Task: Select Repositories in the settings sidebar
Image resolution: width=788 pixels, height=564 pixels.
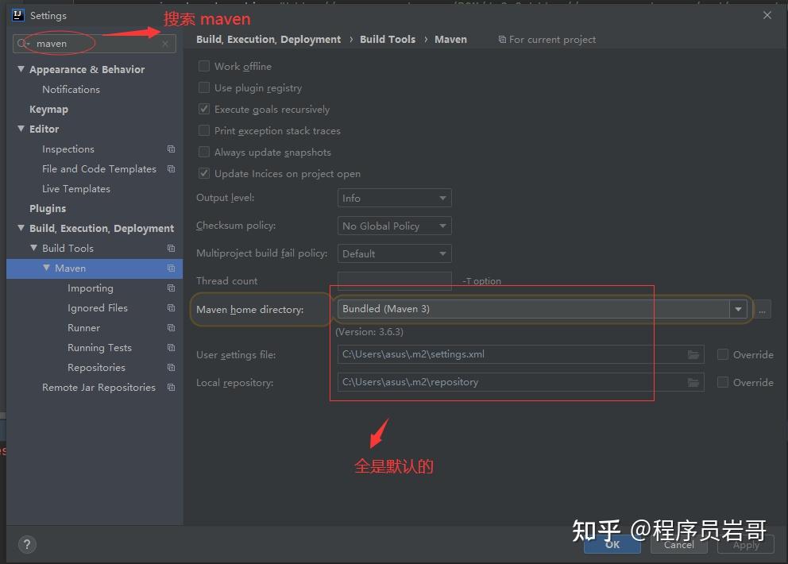Action: [x=95, y=367]
